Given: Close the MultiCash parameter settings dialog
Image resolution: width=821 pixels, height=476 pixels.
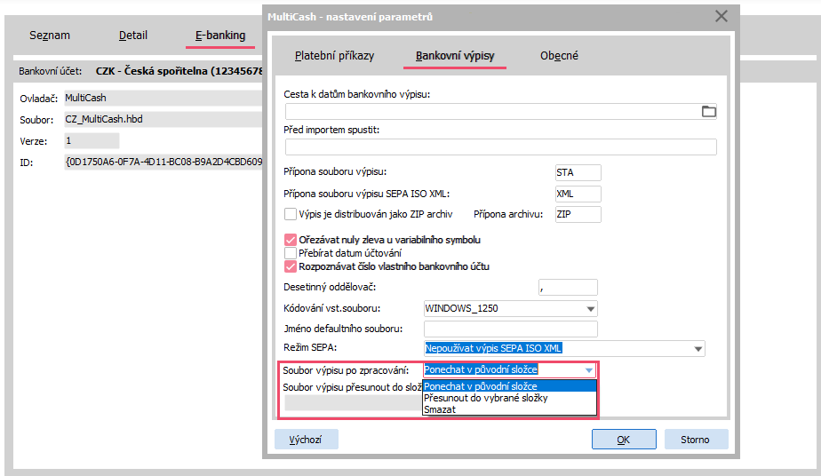Looking at the screenshot, I should tap(721, 16).
